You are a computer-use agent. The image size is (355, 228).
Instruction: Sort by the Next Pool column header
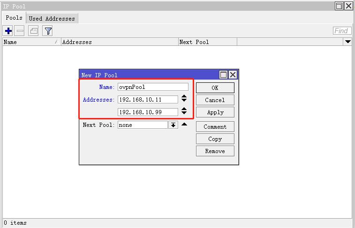click(208, 42)
